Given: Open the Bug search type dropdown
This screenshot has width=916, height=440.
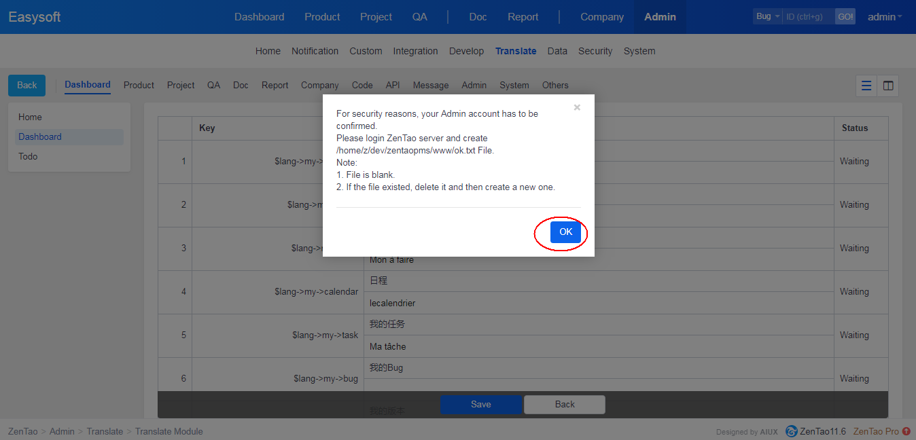Looking at the screenshot, I should (768, 16).
